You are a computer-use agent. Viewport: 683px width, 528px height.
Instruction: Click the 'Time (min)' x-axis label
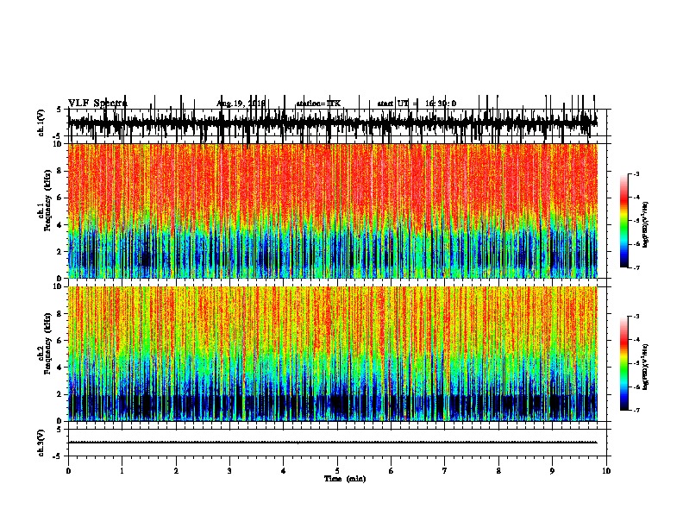pyautogui.click(x=345, y=479)
